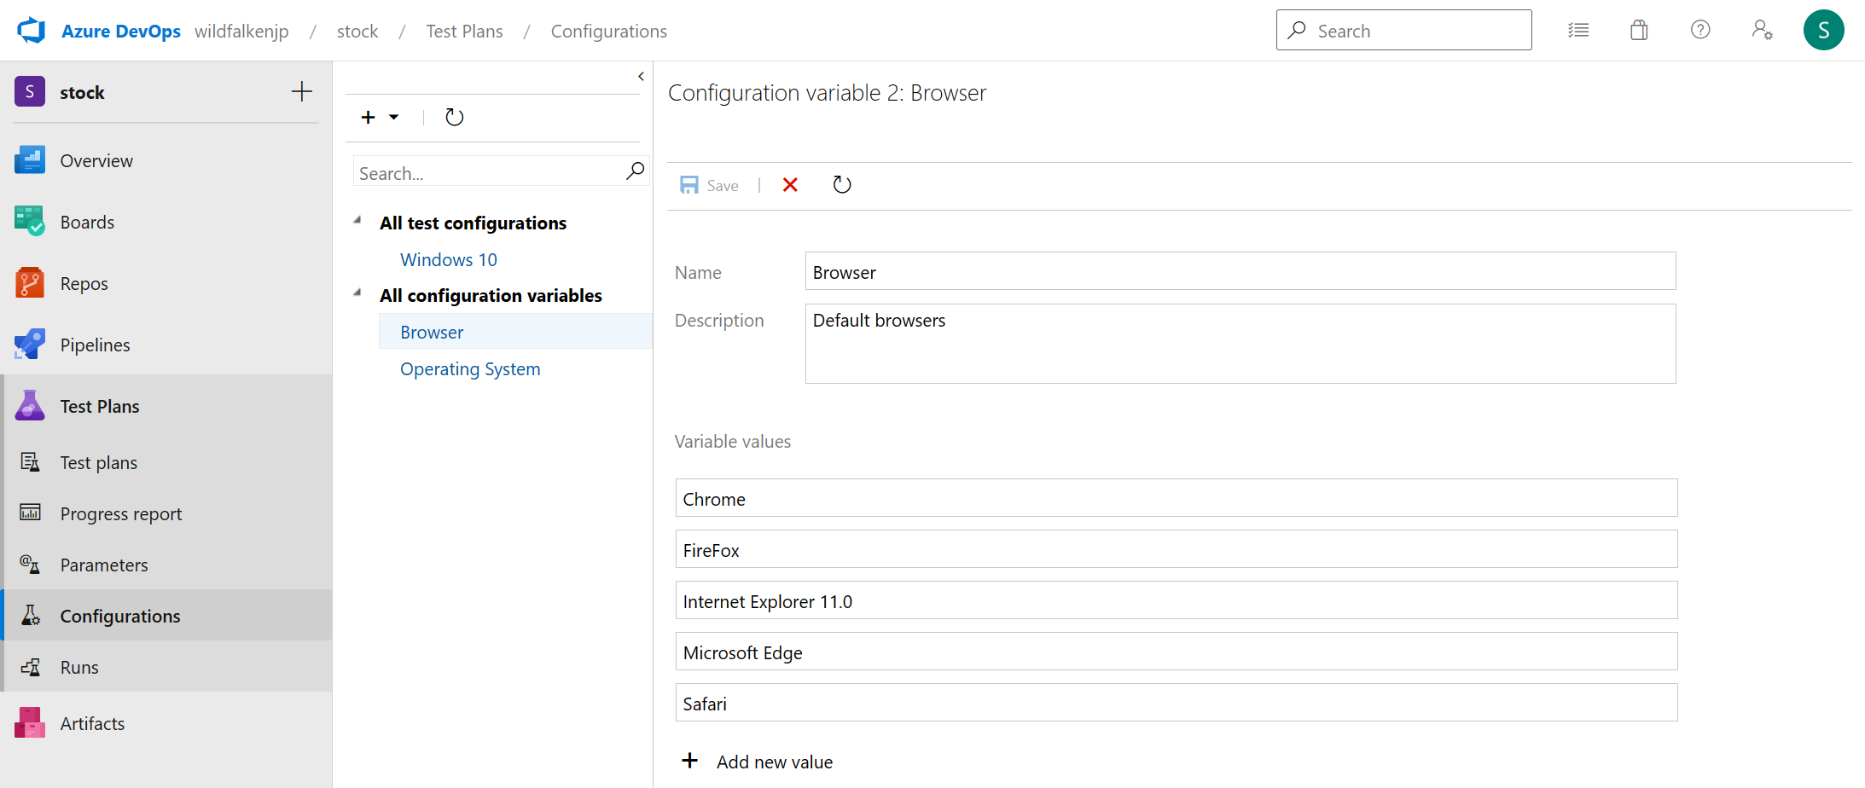
Task: Click the search magnifier in tree pane
Action: [x=635, y=171]
